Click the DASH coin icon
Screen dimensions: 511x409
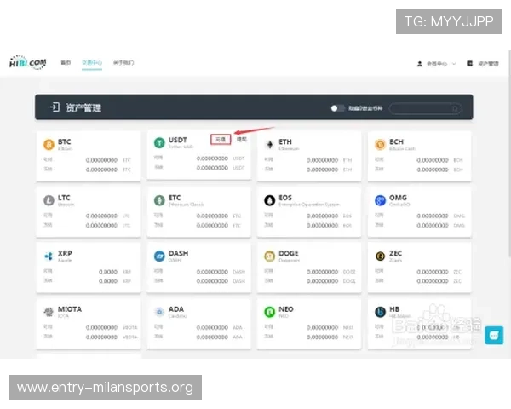[158, 256]
